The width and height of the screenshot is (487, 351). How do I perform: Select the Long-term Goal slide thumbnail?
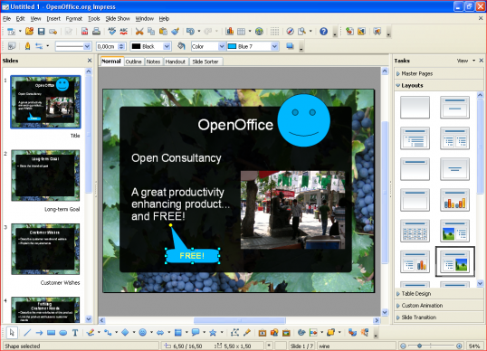click(45, 175)
